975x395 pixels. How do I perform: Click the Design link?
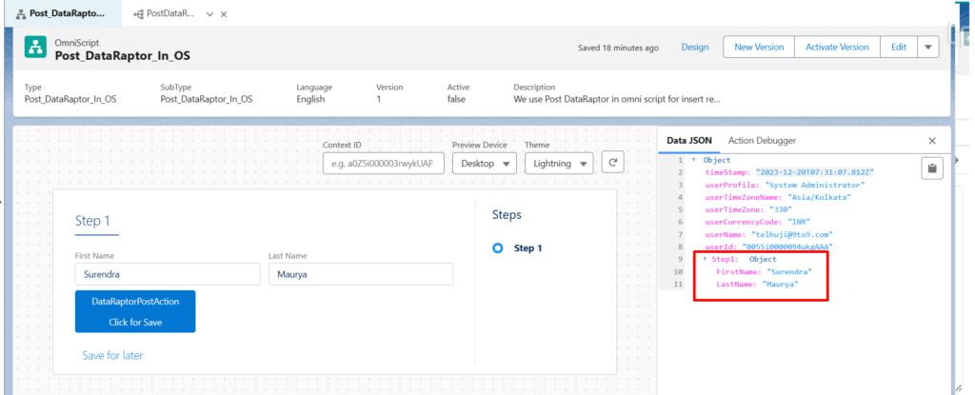pos(694,47)
